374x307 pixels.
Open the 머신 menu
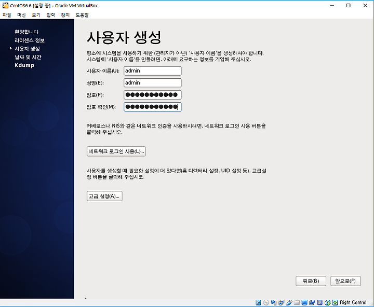coord(21,15)
